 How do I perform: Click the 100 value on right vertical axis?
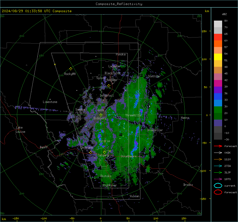point(204,59)
